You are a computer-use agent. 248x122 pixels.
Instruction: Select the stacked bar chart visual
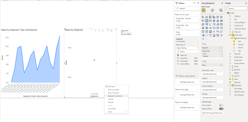click(x=203, y=17)
